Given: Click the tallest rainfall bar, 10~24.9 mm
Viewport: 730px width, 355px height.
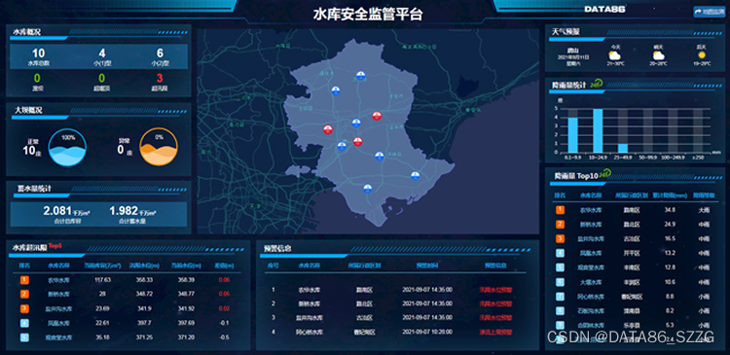Looking at the screenshot, I should (x=598, y=130).
